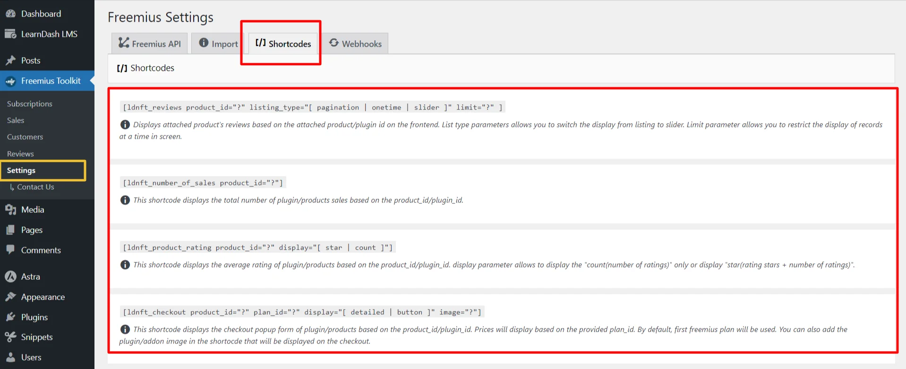Viewport: 906px width, 369px height.
Task: Open the Reviews submenu page
Action: point(20,154)
